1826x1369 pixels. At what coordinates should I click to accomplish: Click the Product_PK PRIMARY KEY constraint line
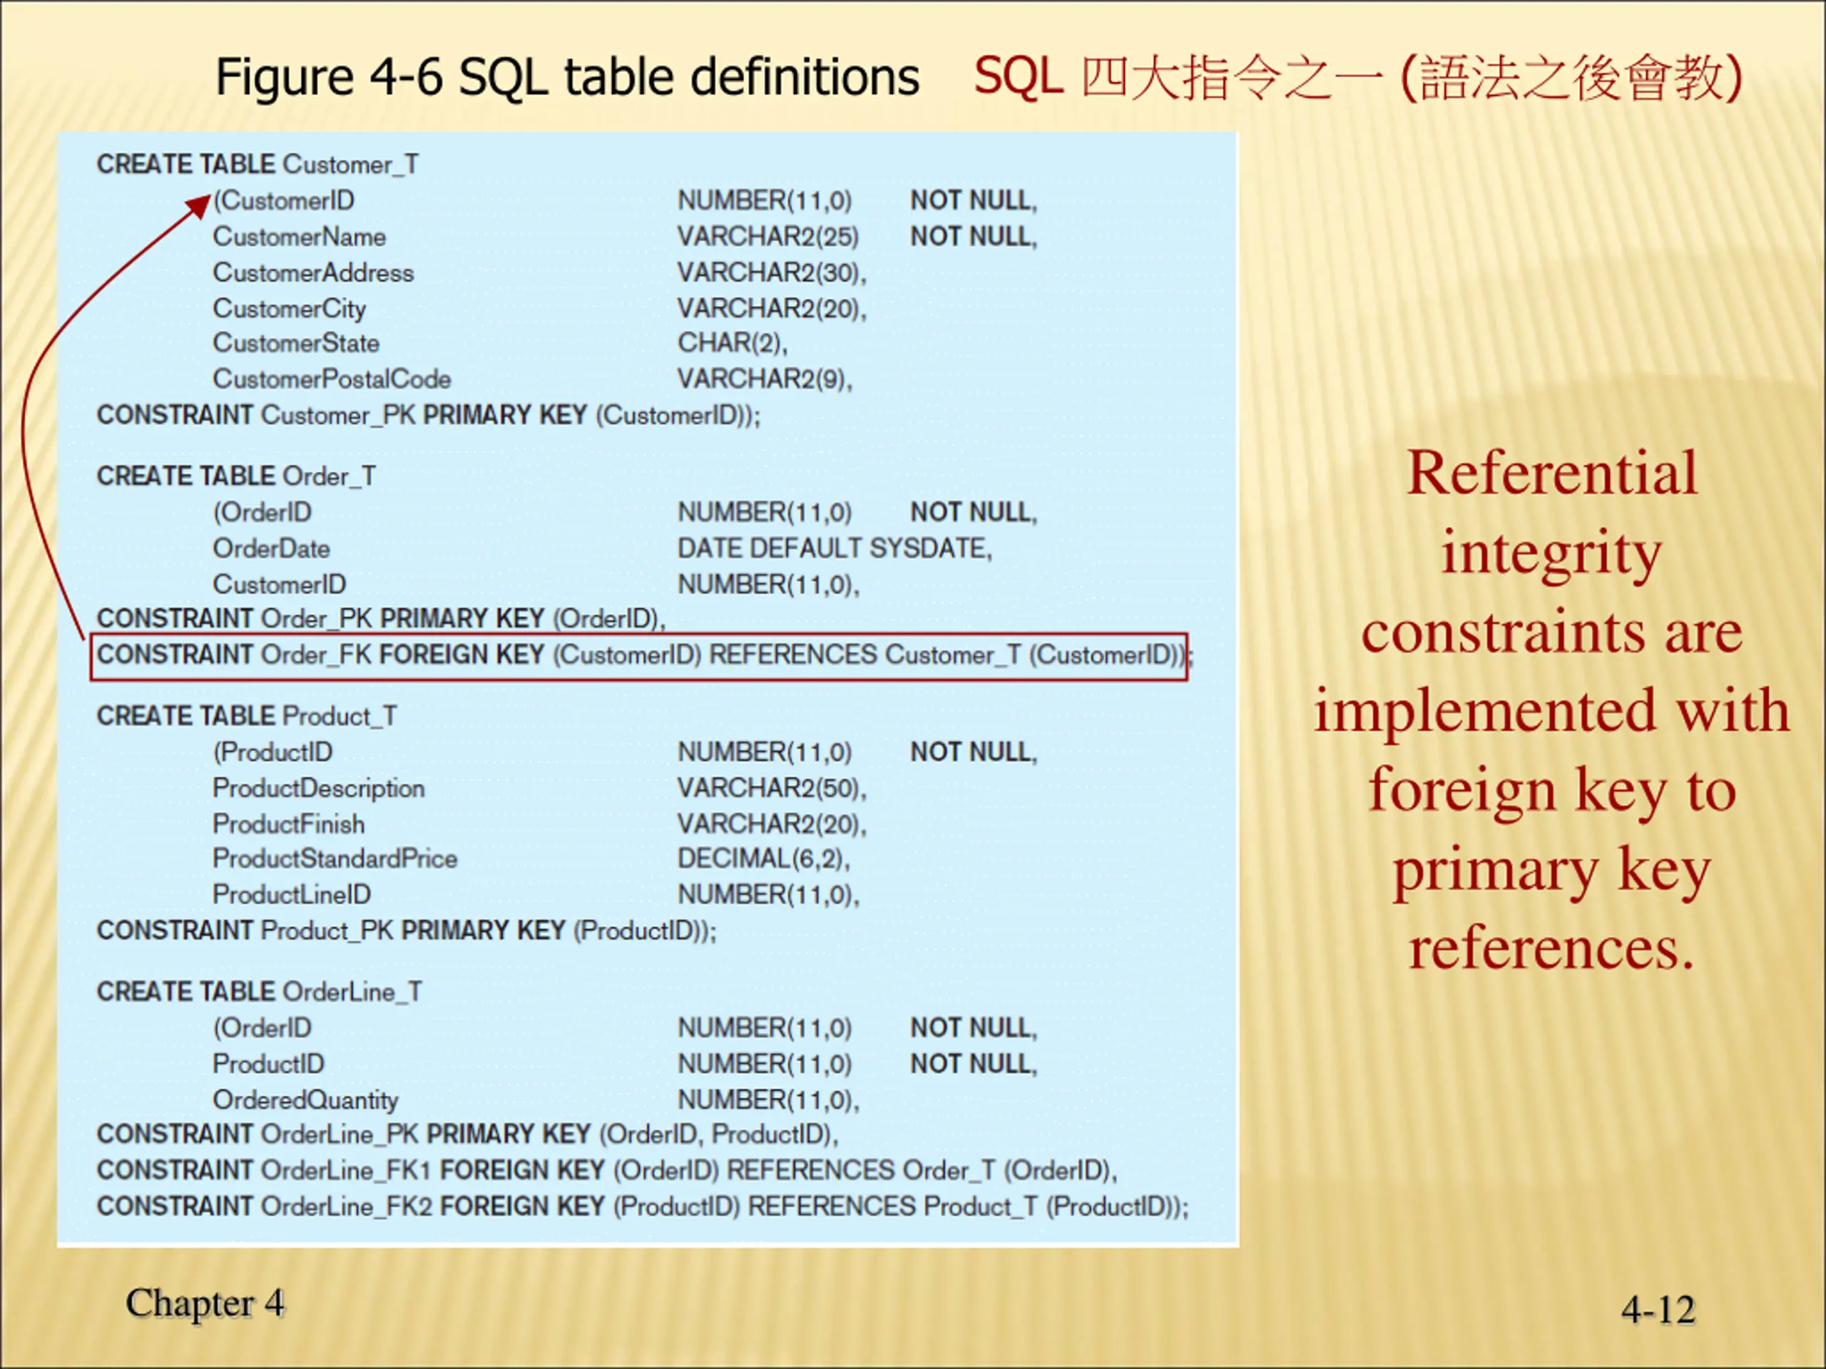[x=406, y=930]
